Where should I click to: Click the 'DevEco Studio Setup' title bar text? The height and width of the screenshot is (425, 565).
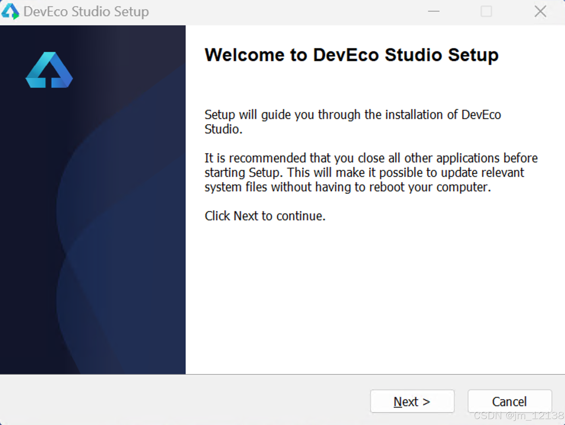(x=86, y=12)
